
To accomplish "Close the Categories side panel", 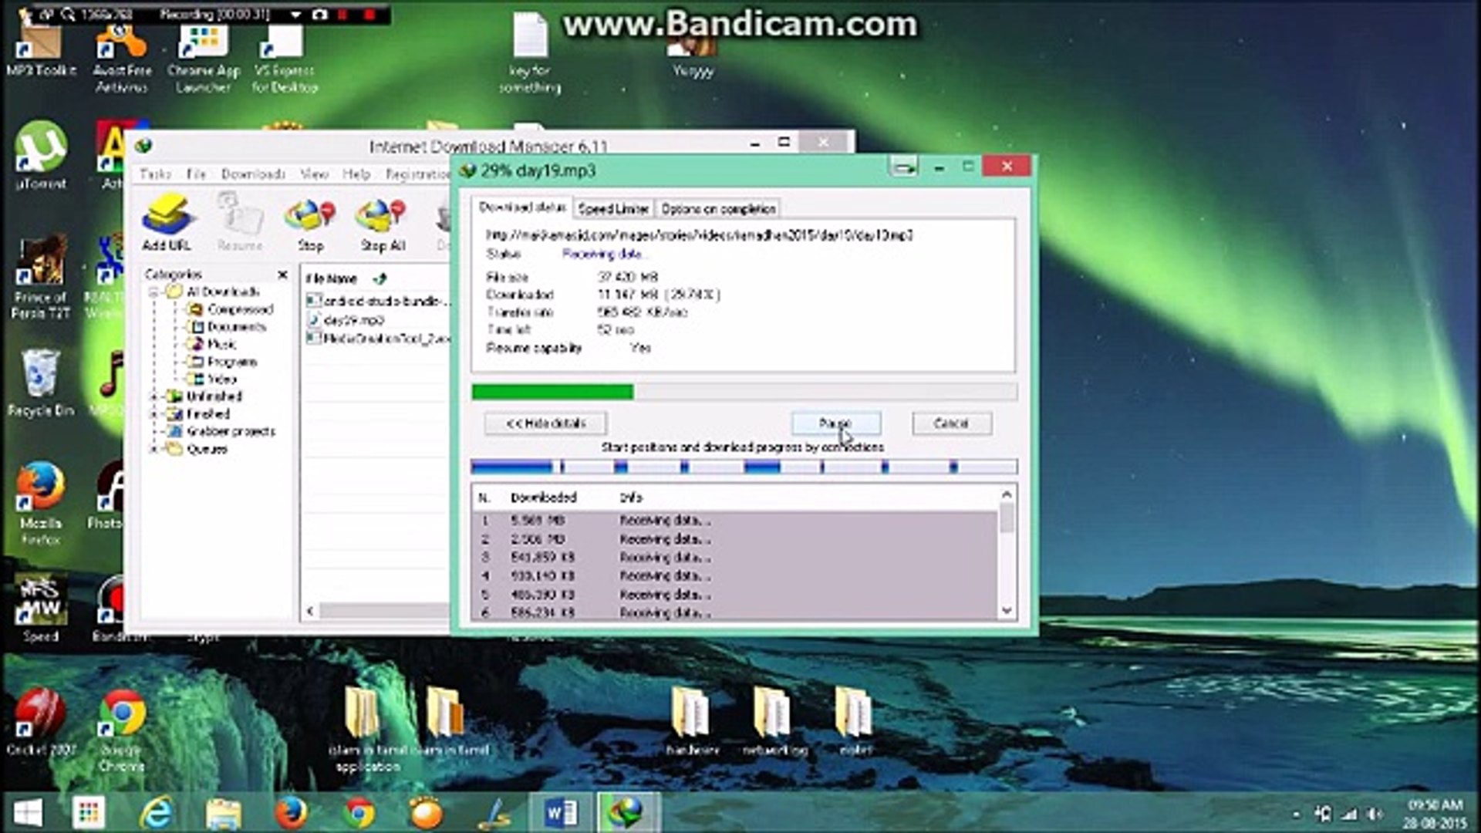I will pyautogui.click(x=282, y=275).
